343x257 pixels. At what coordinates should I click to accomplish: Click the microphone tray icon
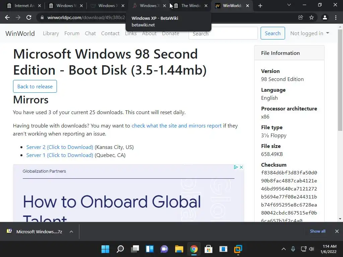point(293,249)
